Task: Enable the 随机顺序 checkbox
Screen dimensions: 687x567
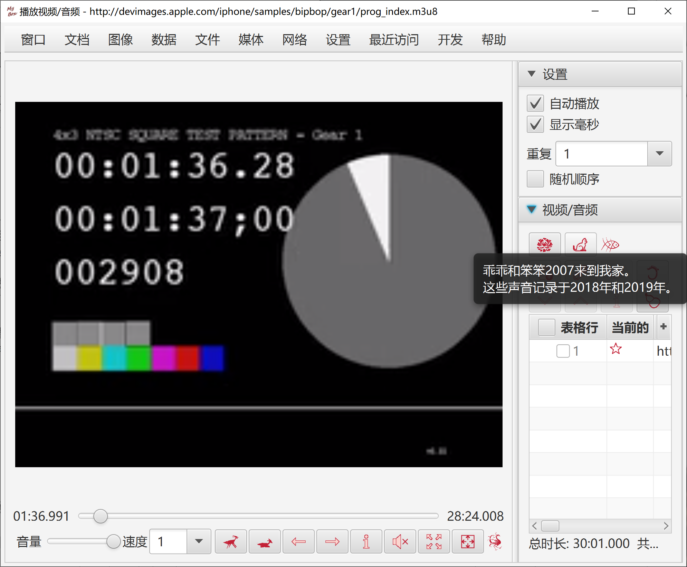Action: (535, 179)
